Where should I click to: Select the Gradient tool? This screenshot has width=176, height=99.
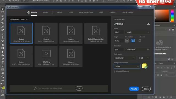point(2,48)
